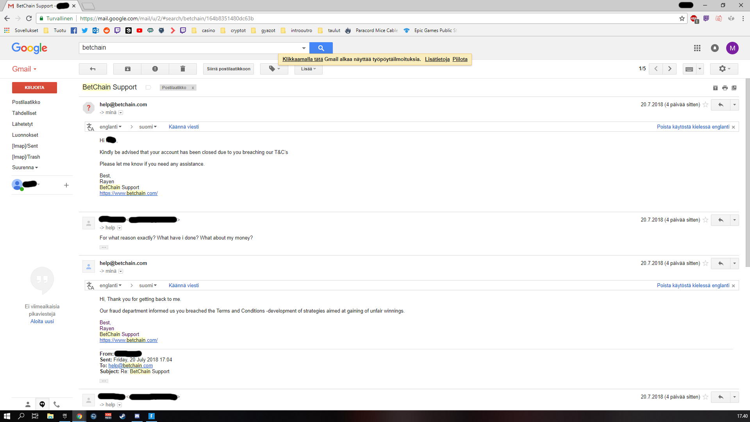Image resolution: width=750 pixels, height=422 pixels.
Task: Open more options for fraud department message
Action: (734, 263)
